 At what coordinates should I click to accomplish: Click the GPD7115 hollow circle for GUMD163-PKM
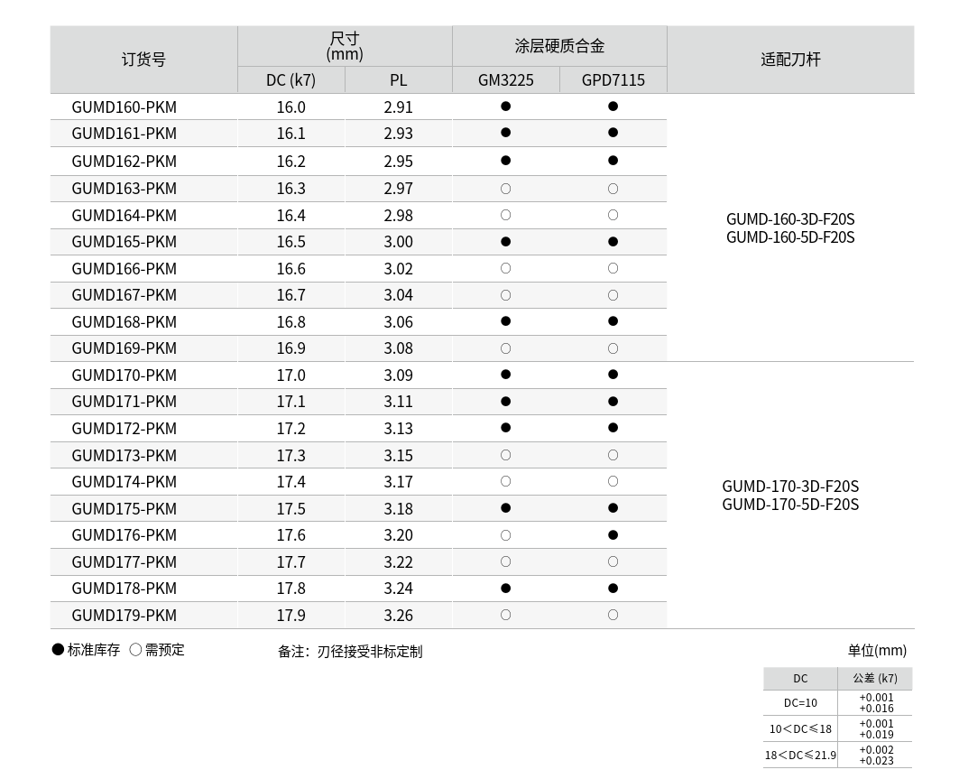[x=613, y=189]
